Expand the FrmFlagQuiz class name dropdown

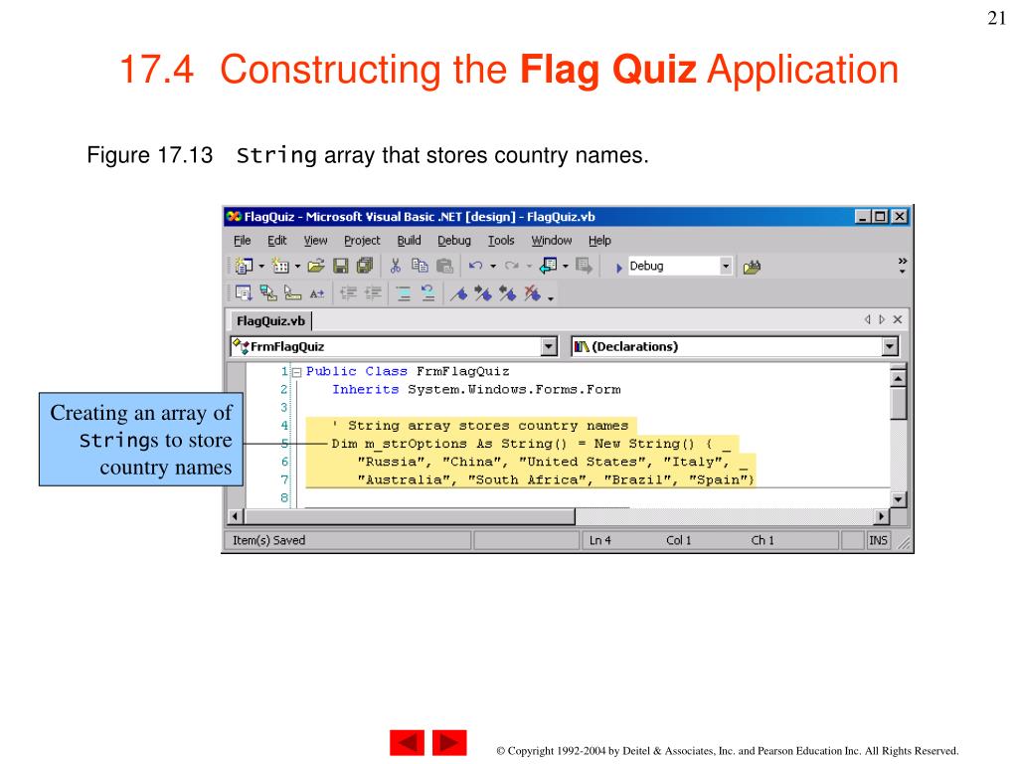[549, 346]
